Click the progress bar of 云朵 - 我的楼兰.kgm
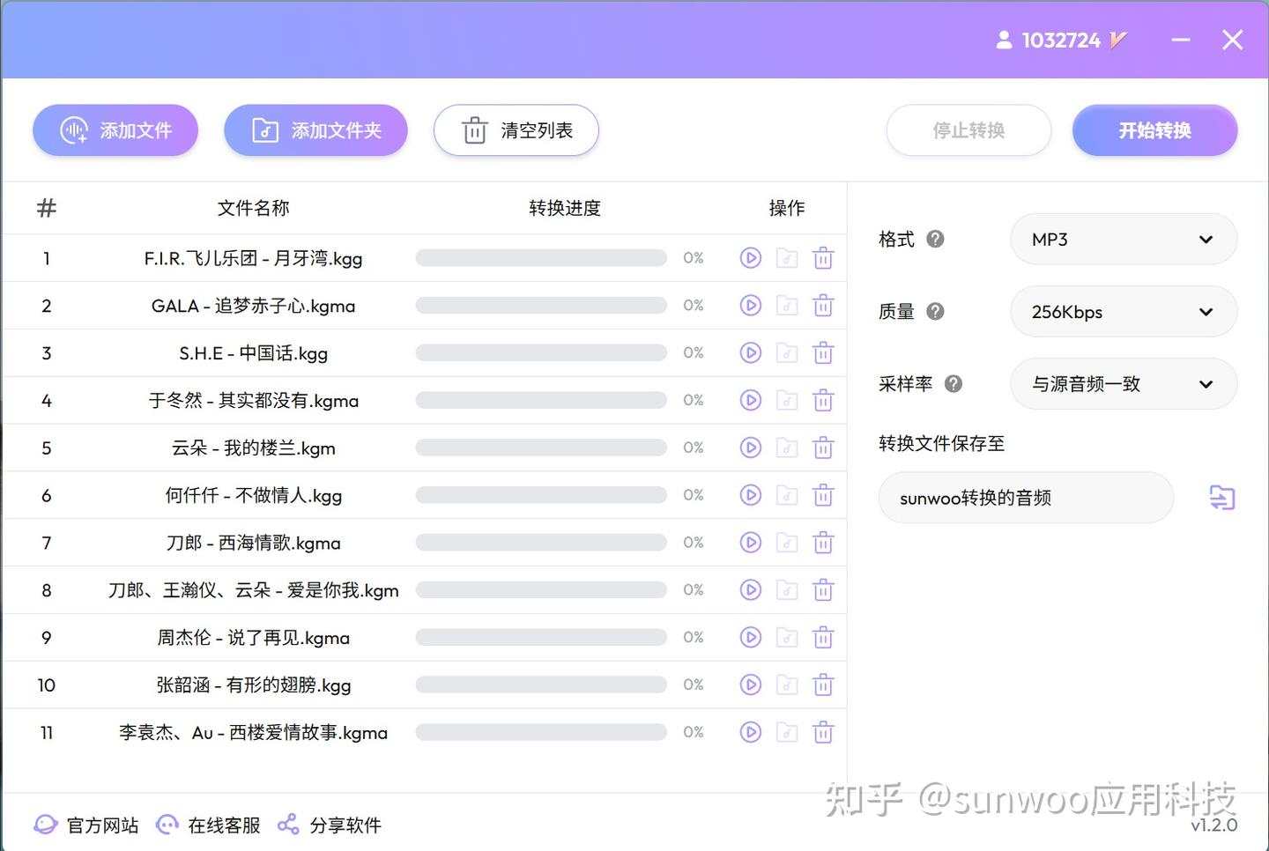1269x851 pixels. [x=540, y=447]
